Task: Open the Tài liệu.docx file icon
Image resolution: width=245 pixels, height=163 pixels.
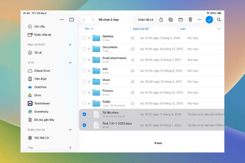Action: click(96, 114)
